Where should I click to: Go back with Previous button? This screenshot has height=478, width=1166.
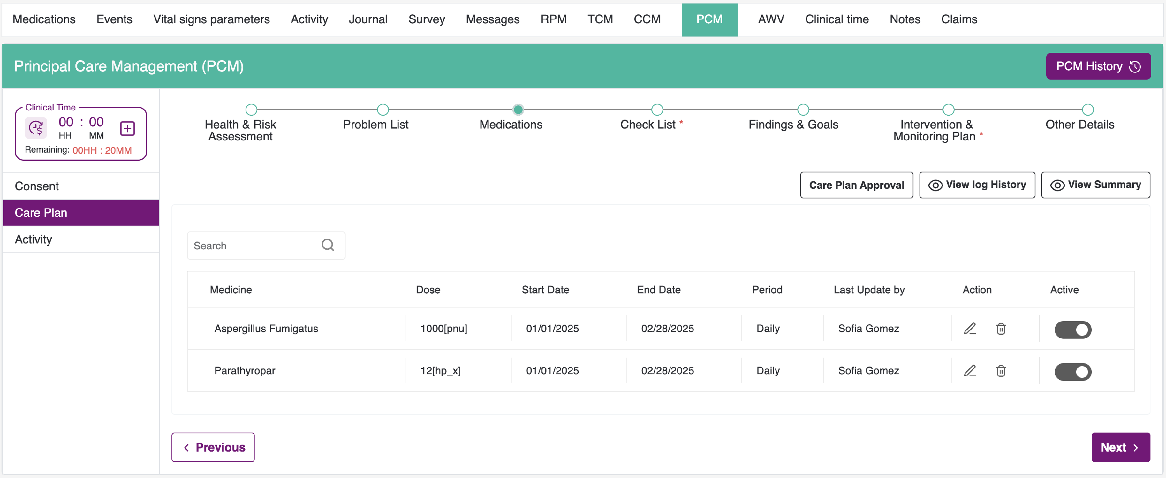[x=213, y=447]
